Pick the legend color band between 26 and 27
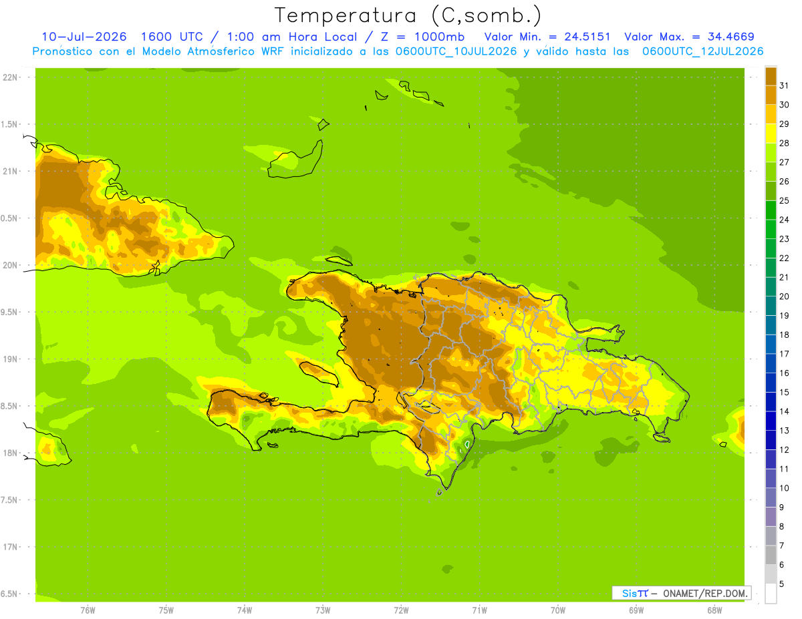 click(771, 172)
